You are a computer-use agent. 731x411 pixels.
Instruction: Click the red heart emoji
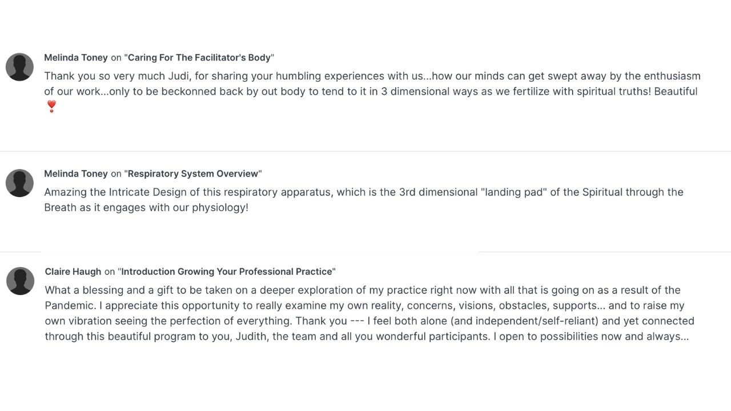(51, 106)
